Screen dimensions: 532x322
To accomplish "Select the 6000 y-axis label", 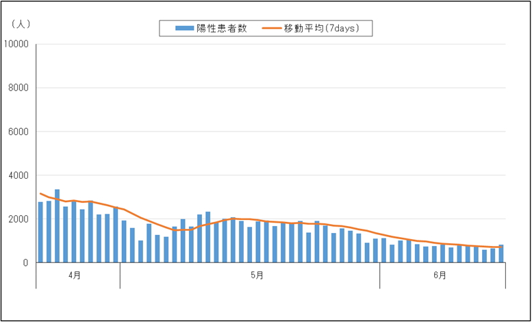I will [18, 132].
